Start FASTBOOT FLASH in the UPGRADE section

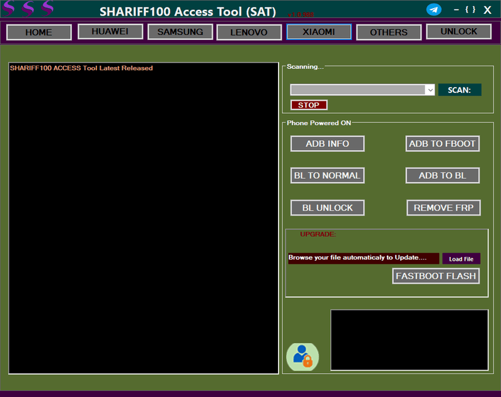[435, 276]
